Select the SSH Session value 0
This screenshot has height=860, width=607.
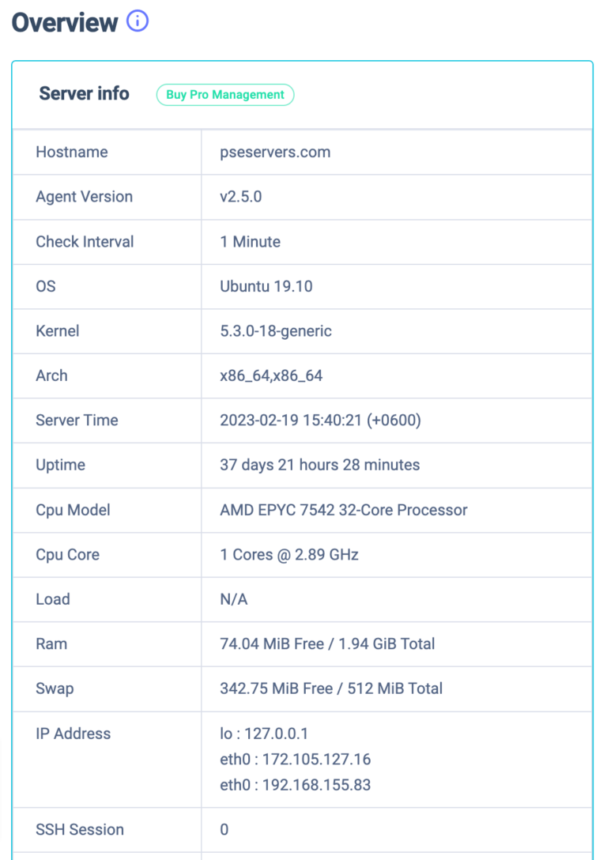click(224, 829)
